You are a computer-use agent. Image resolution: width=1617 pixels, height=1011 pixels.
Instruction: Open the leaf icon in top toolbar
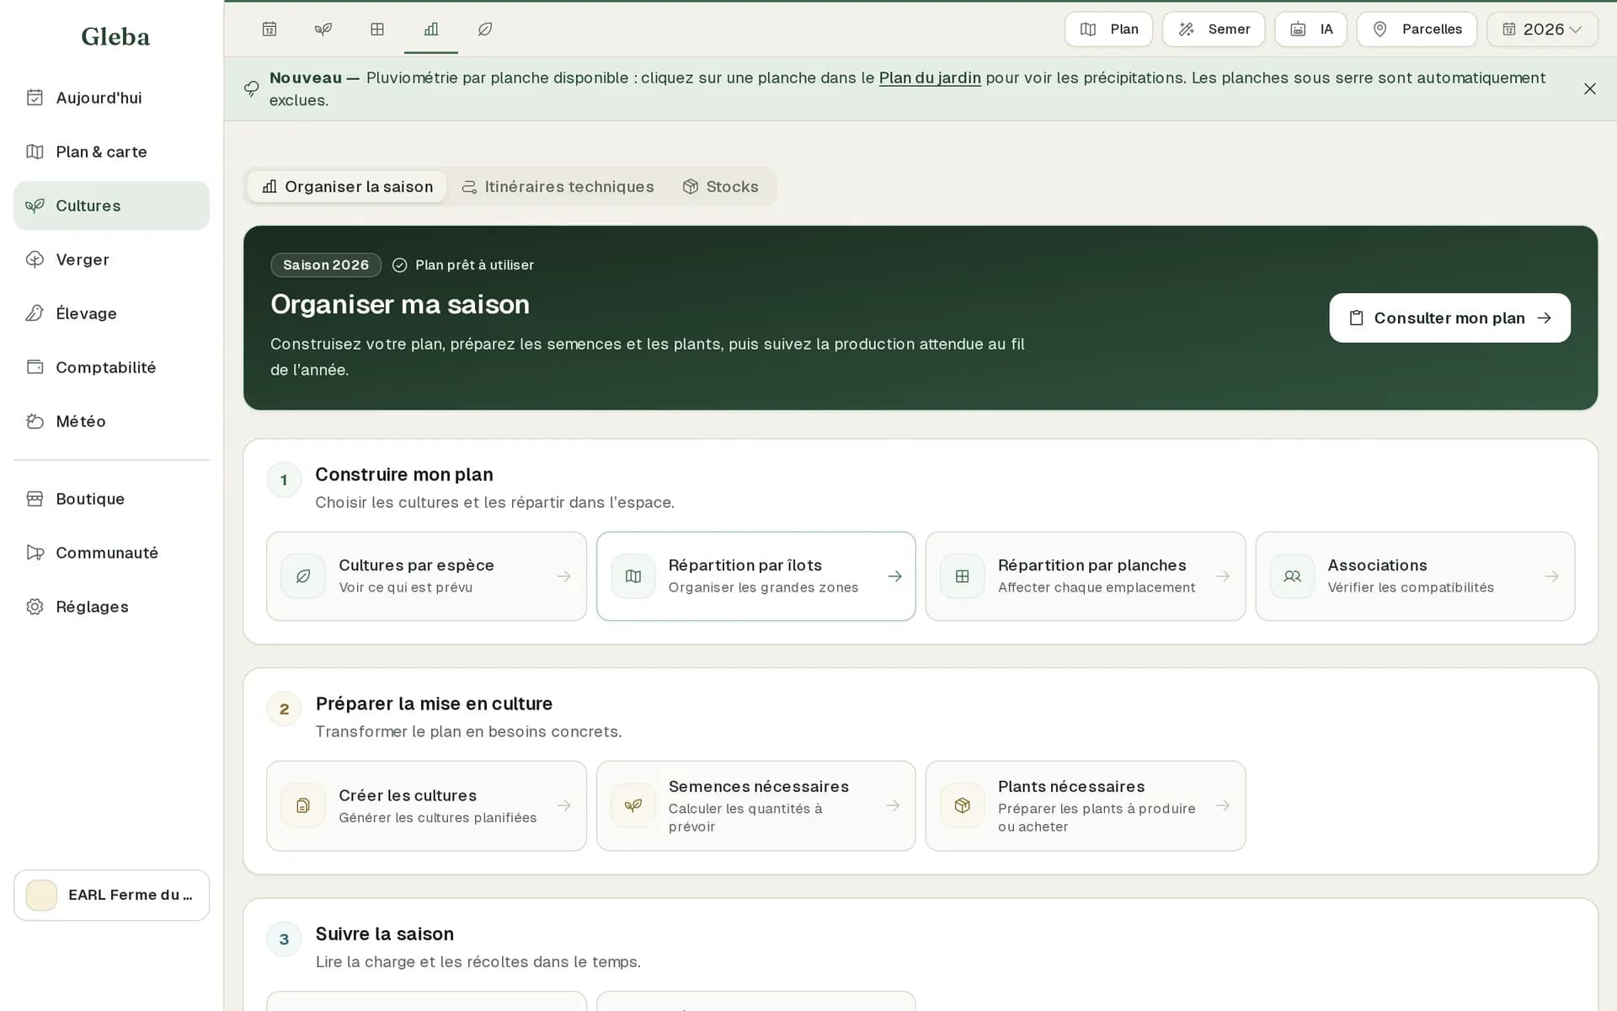[x=485, y=29]
